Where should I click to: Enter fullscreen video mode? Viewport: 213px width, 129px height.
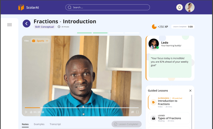[x=137, y=112]
